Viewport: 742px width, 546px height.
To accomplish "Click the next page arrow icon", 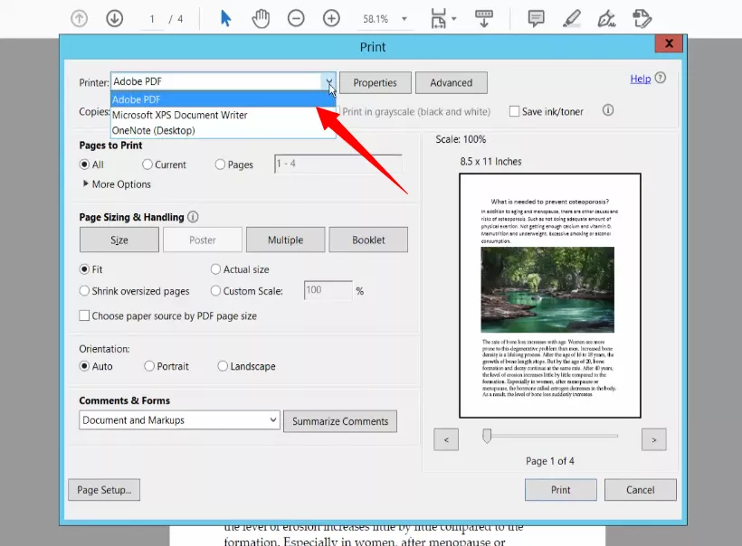I will (653, 439).
